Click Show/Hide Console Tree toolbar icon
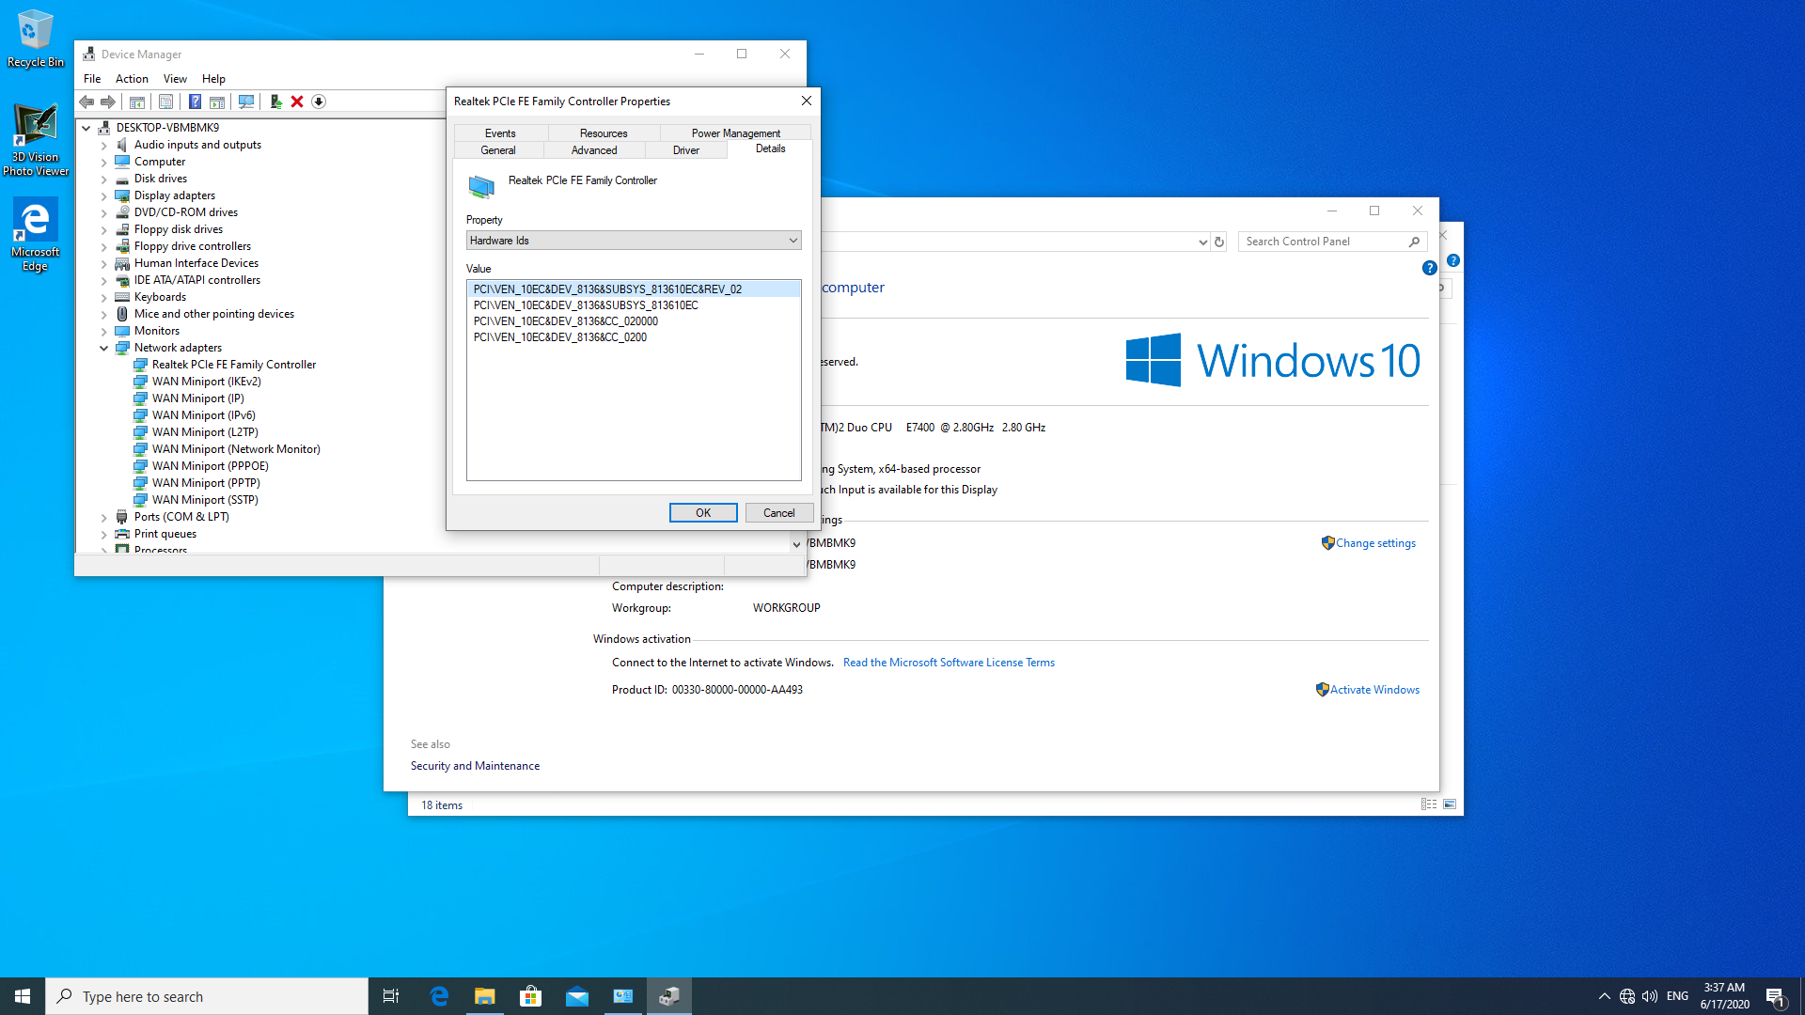This screenshot has width=1805, height=1015. (136, 101)
